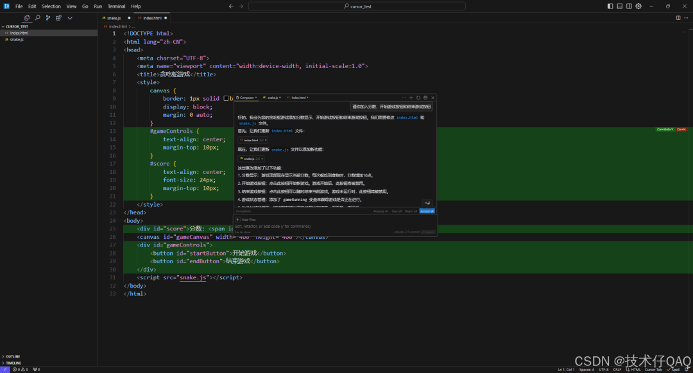Screen dimensions: 693x373
Task: Go forward with the right arrow
Action: pyautogui.click(x=241, y=6)
